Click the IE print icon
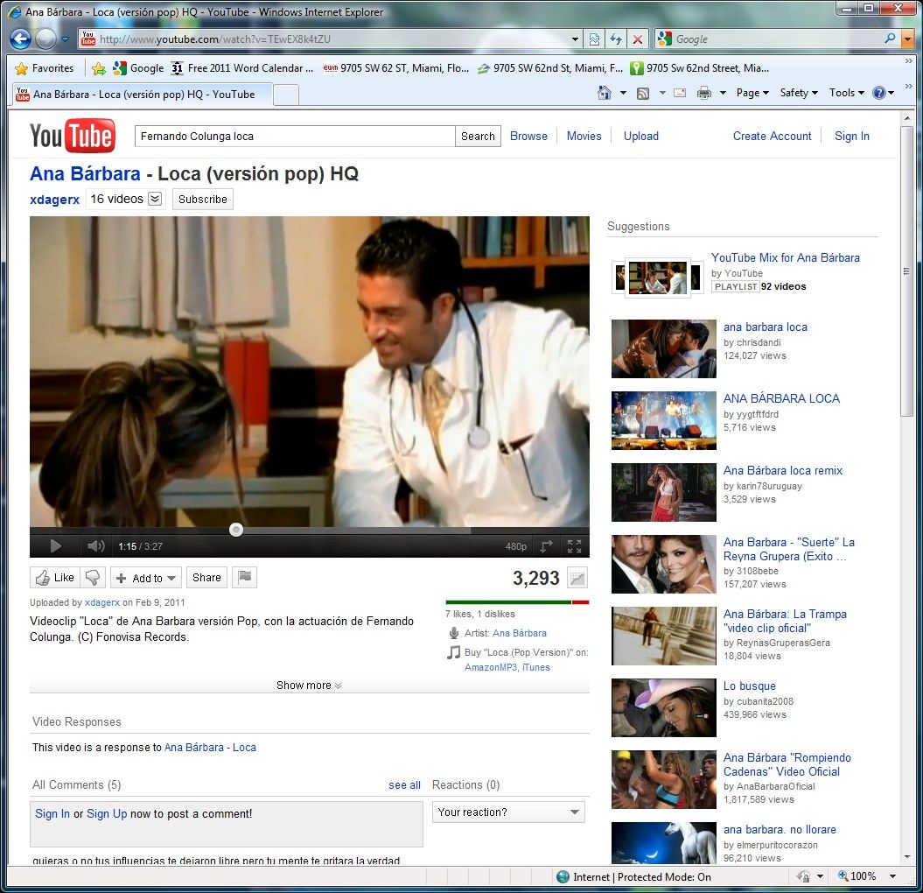Image resolution: width=923 pixels, height=893 pixels. tap(703, 93)
